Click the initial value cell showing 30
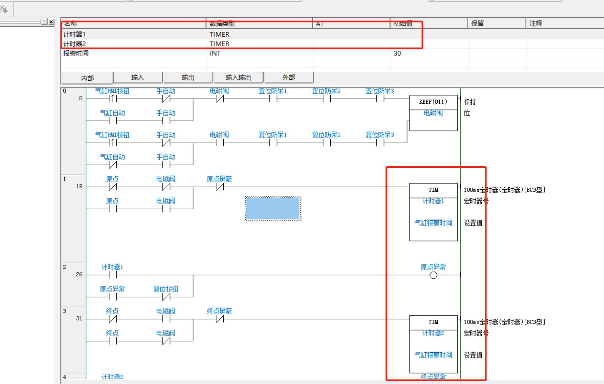 point(397,53)
